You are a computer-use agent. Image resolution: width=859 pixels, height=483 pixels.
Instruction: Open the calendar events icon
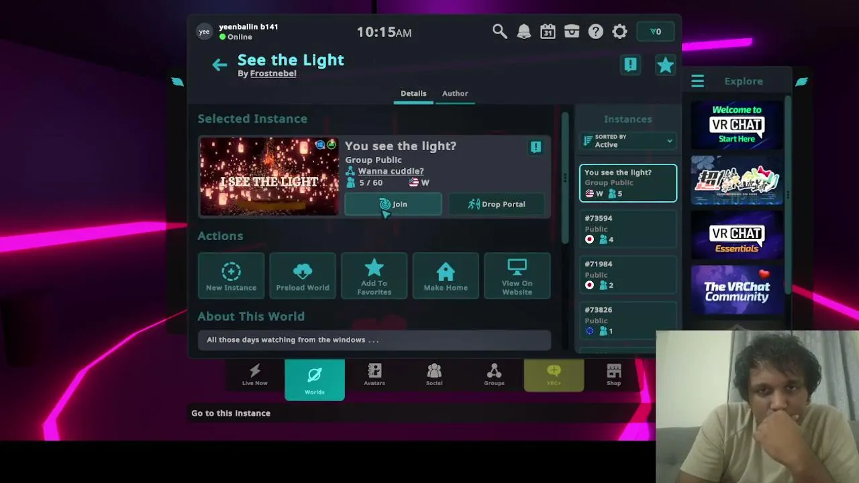(548, 32)
